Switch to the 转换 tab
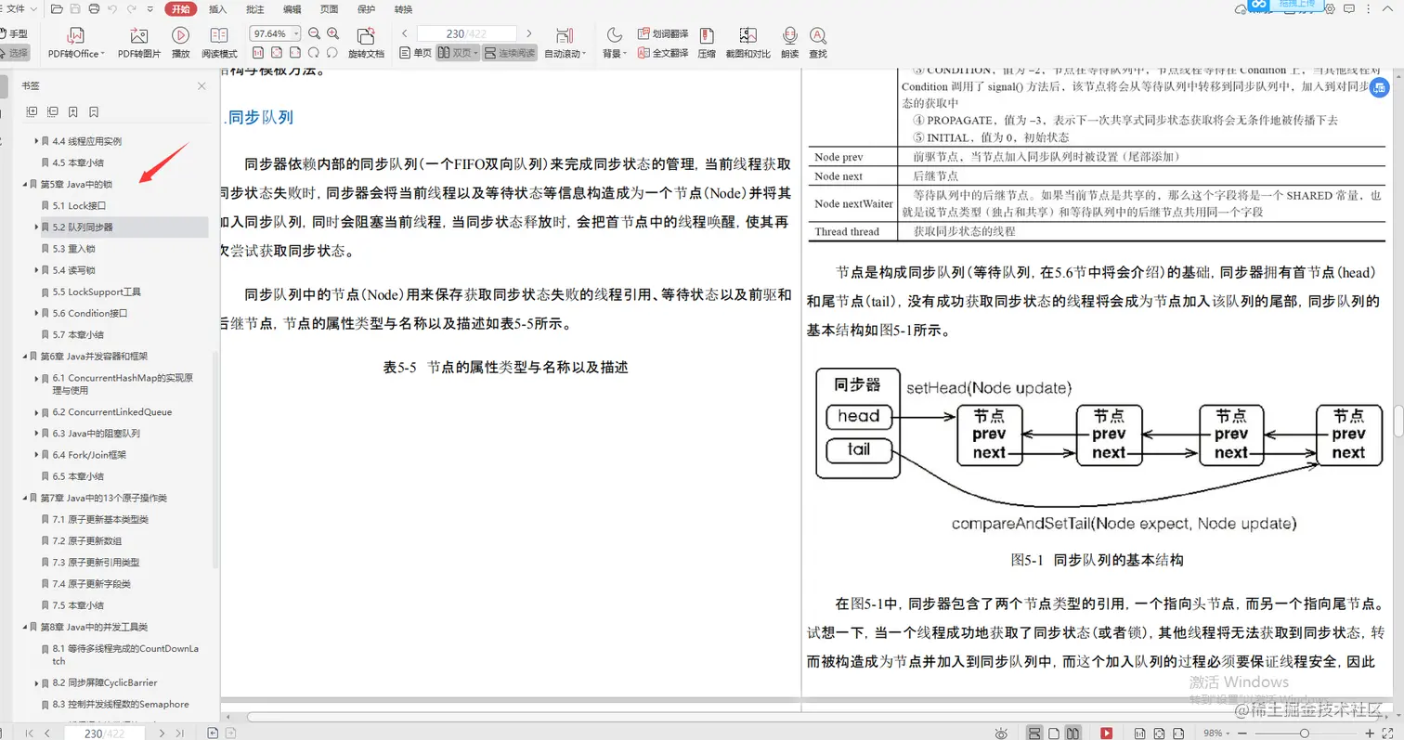This screenshot has width=1404, height=740. 403,8
